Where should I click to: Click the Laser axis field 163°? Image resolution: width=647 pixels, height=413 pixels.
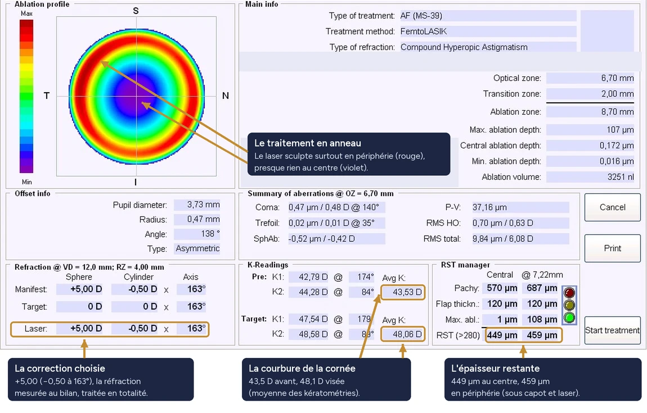point(191,329)
